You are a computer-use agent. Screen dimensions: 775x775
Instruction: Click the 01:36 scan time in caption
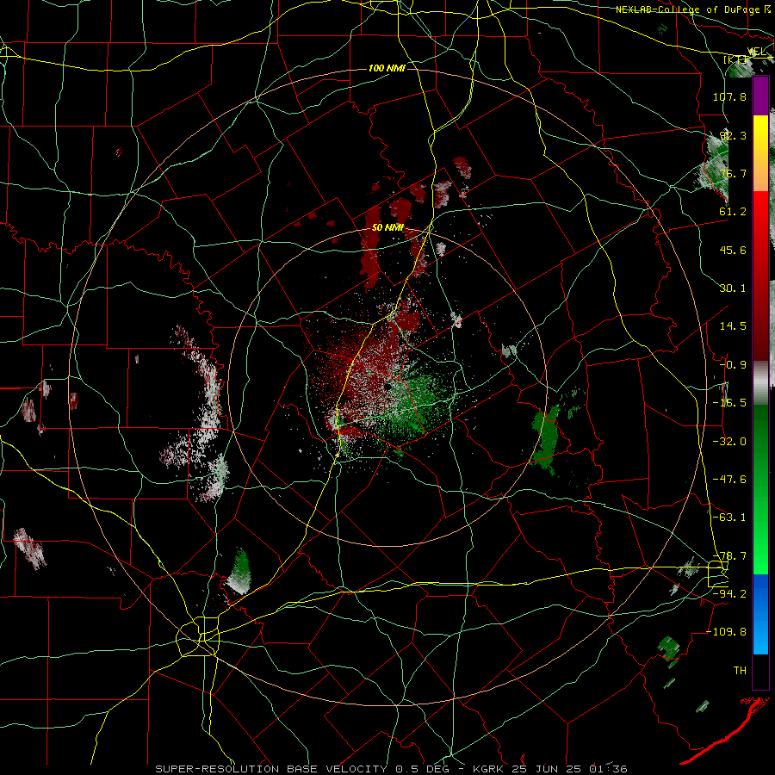tap(608, 769)
